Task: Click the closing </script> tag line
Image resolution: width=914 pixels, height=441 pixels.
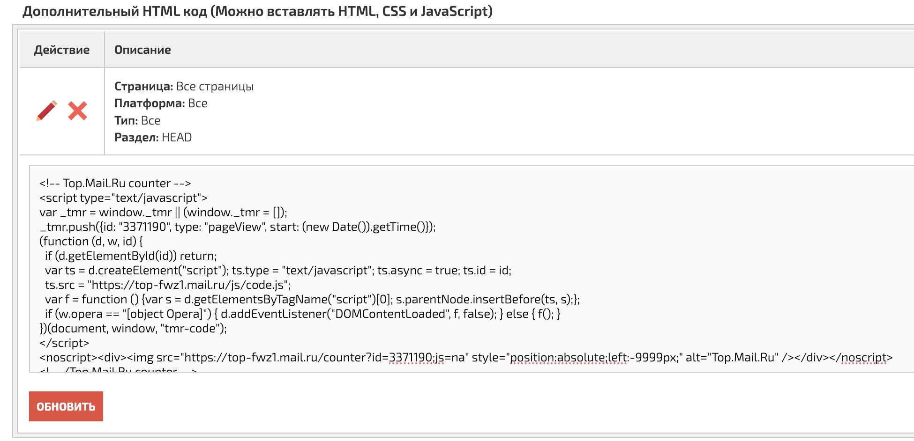Action: [64, 343]
